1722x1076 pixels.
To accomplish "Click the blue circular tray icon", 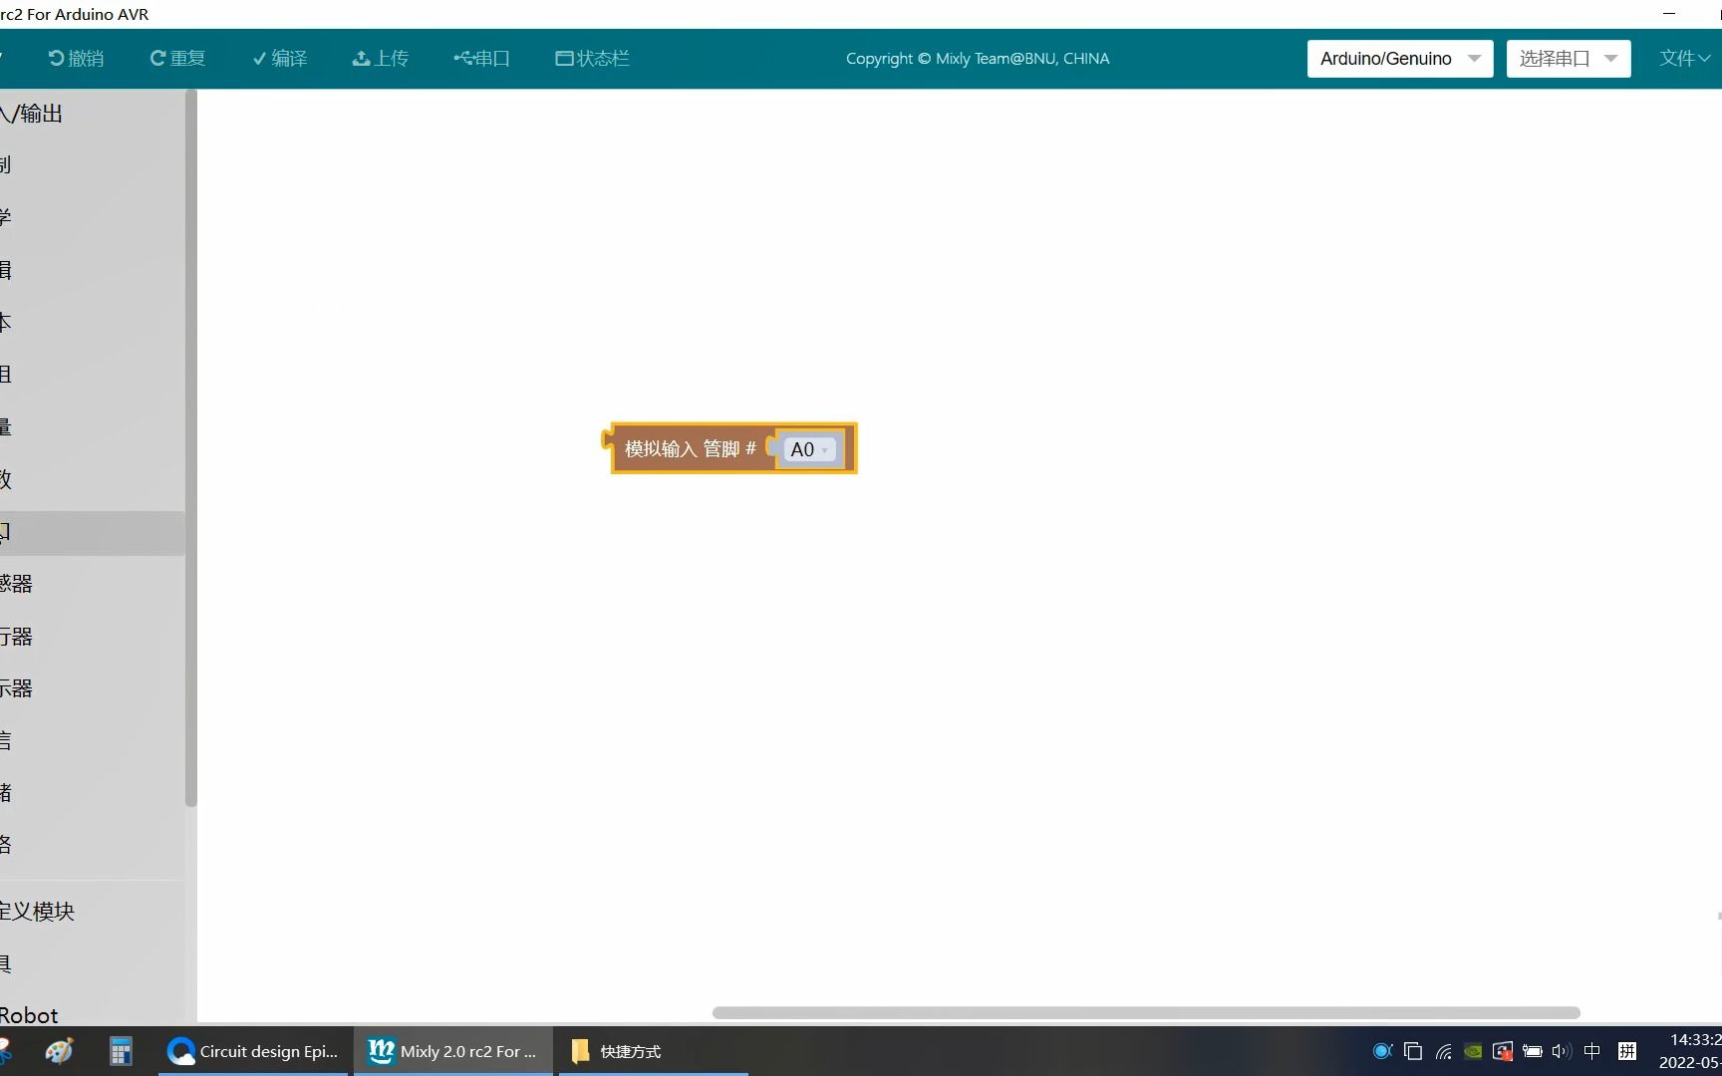I will pos(1382,1051).
